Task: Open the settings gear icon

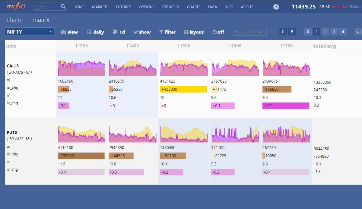Action: pyautogui.click(x=276, y=7)
